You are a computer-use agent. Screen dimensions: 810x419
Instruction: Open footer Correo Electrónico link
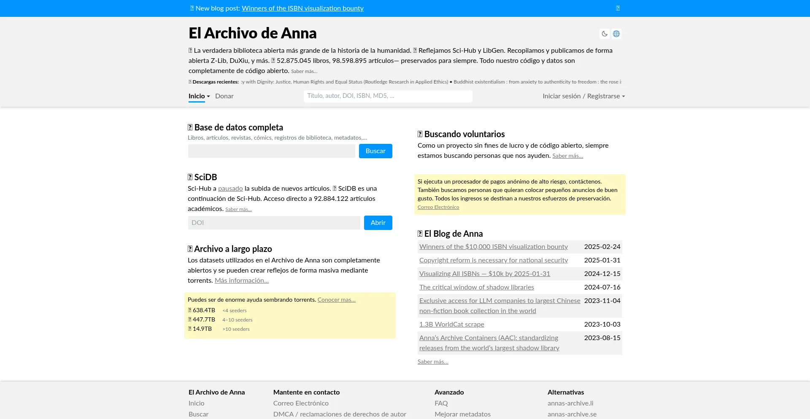coord(301,403)
